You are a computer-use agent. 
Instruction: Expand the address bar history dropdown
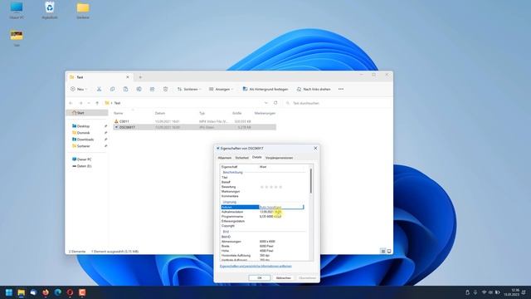pos(265,103)
